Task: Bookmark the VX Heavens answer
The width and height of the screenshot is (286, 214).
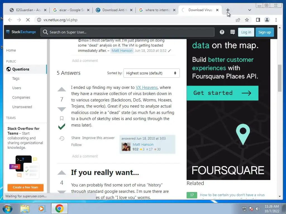Action: 62,118
